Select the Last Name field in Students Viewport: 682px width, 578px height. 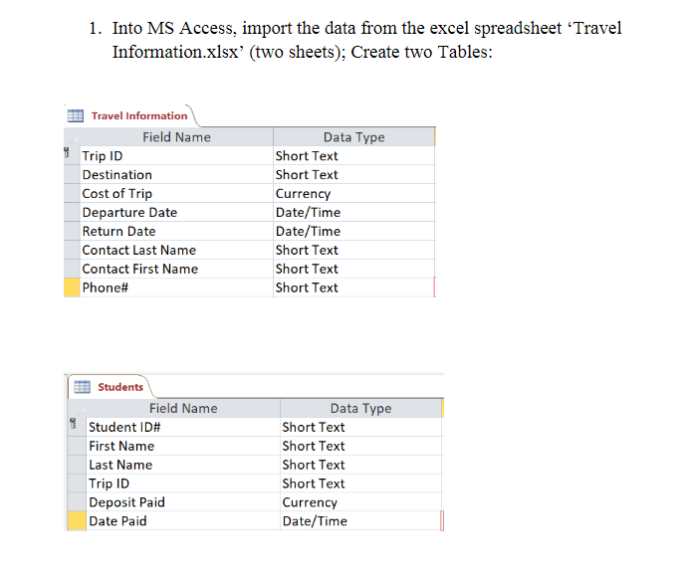[183, 465]
